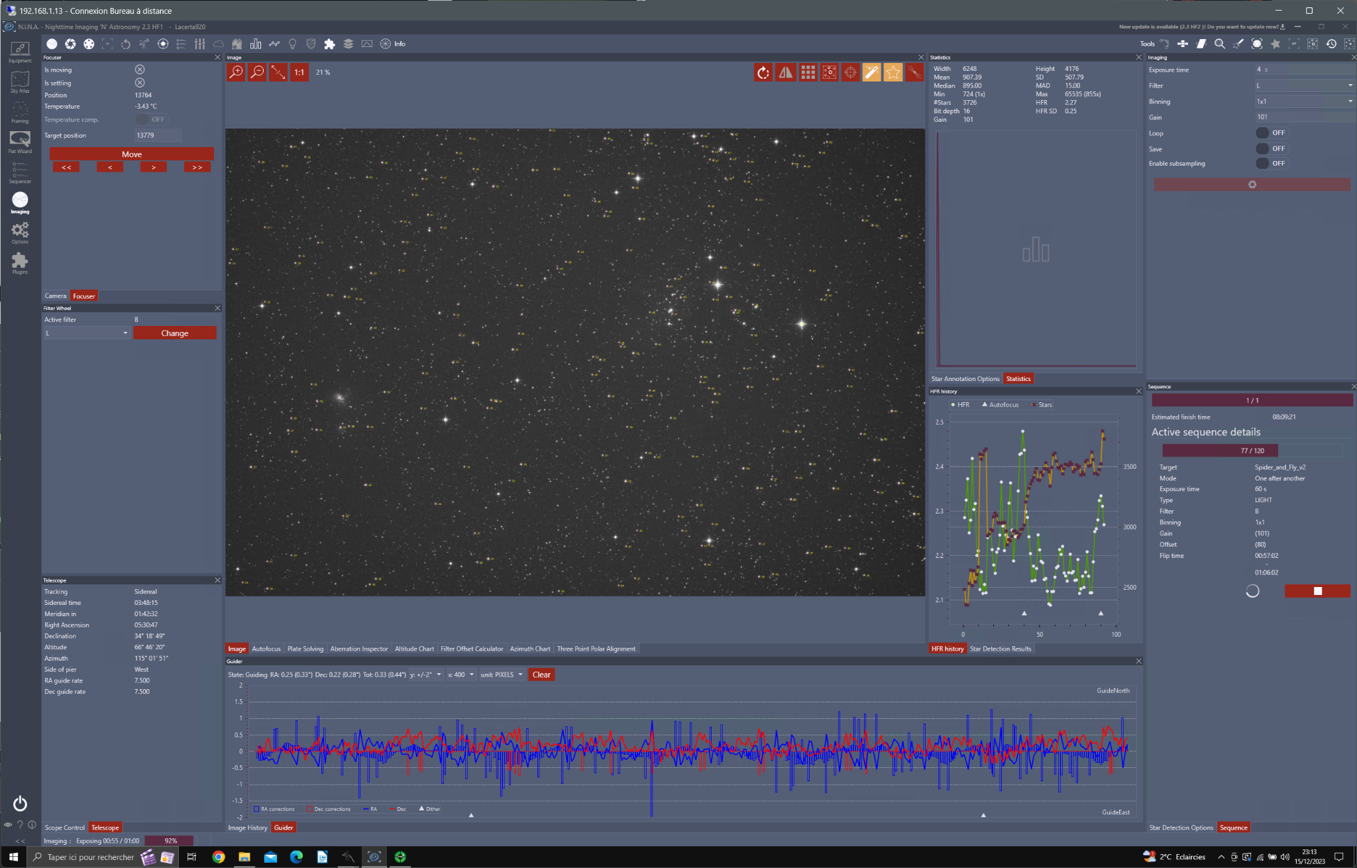Screen dimensions: 1357x868
Task: Open the Equipment section in the sidebar
Action: pos(20,52)
